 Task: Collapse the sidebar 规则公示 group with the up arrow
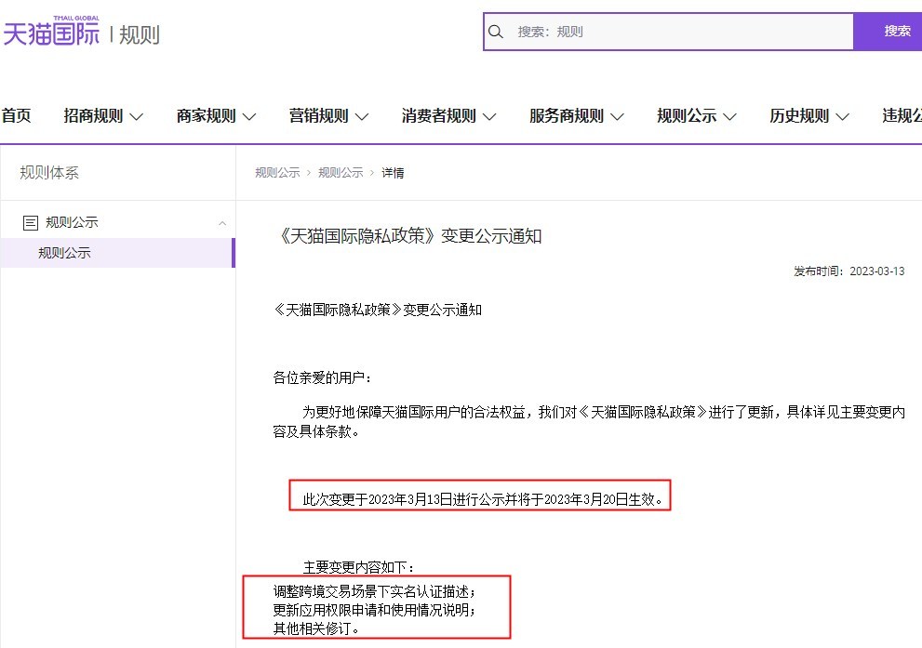click(222, 223)
